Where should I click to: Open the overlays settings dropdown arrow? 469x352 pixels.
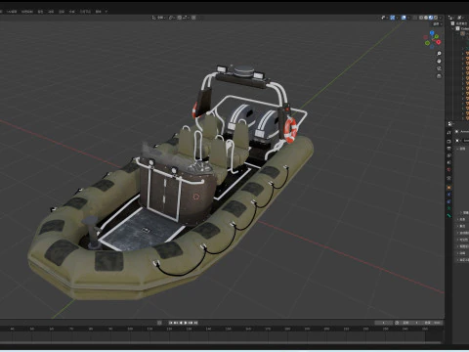408,18
